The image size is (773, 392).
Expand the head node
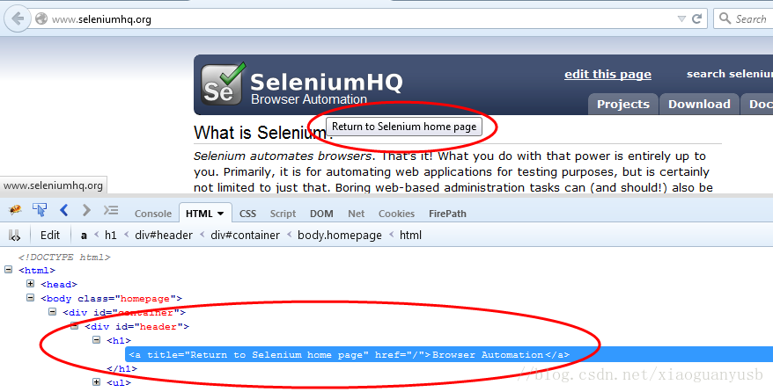pyautogui.click(x=30, y=284)
